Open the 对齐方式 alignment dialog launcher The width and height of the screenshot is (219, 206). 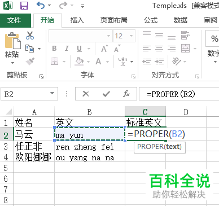(197, 76)
